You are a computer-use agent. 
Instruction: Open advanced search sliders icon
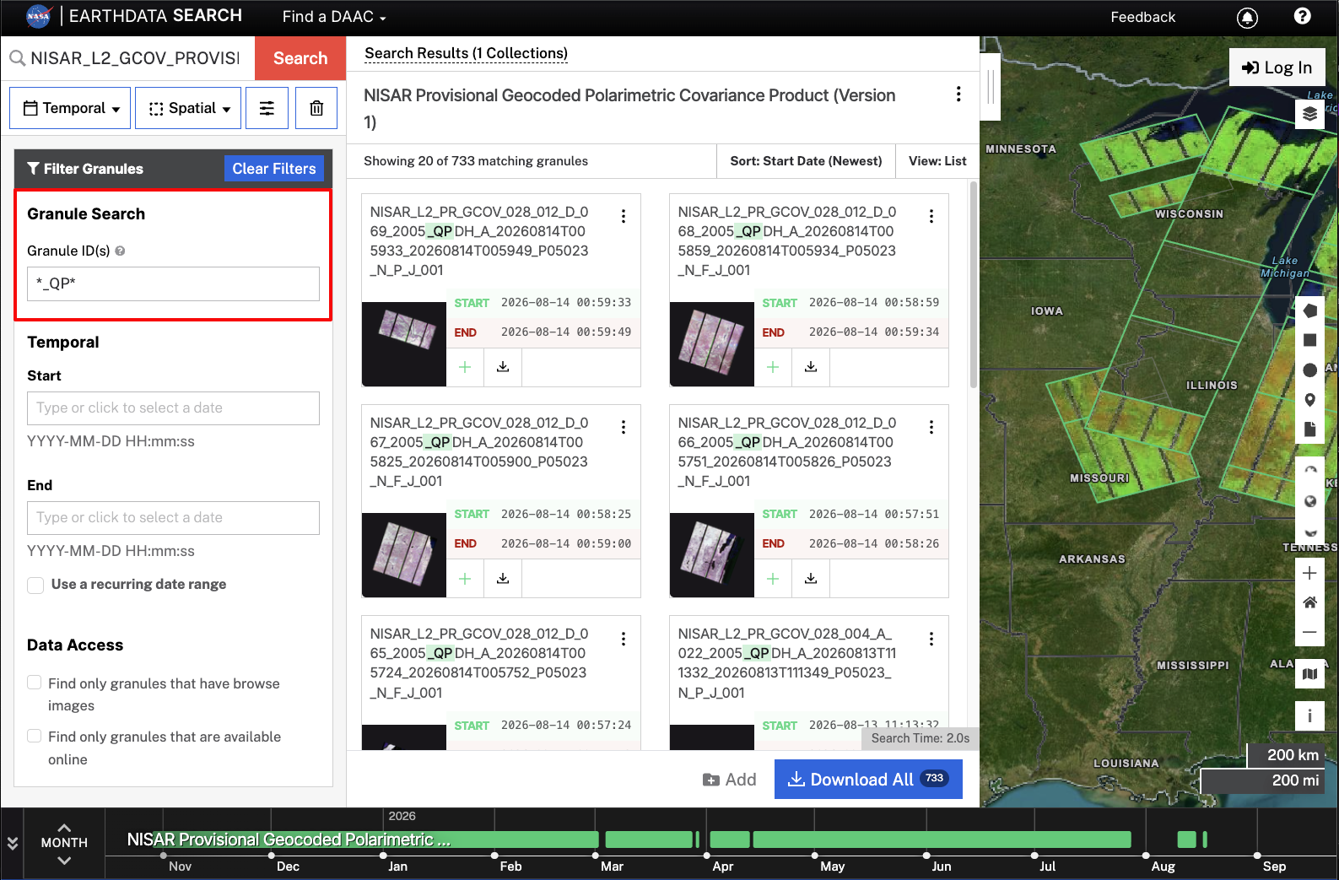coord(267,108)
